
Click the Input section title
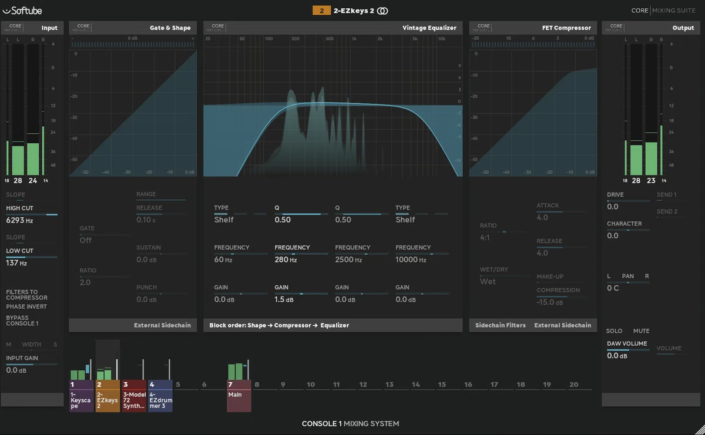coord(49,28)
